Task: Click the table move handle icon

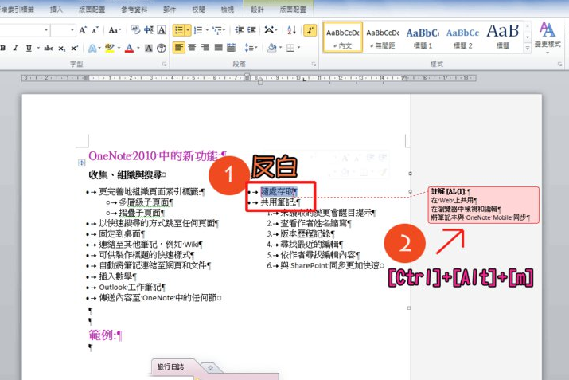Action: click(x=81, y=163)
